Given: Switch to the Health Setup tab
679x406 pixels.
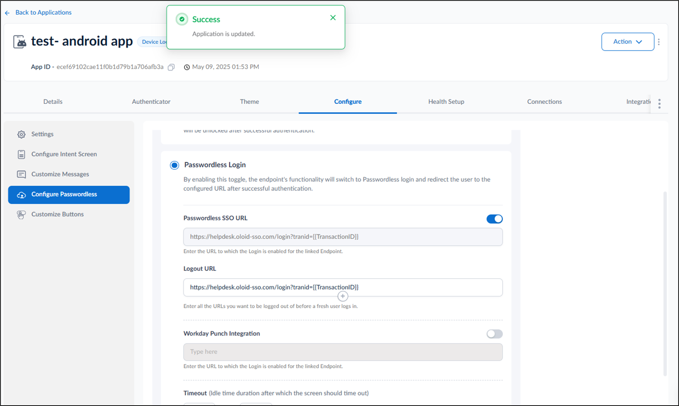Looking at the screenshot, I should pos(446,101).
